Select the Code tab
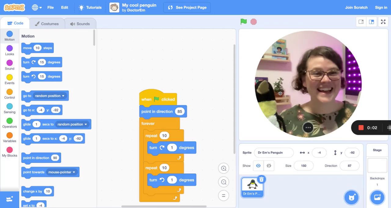Viewport: 391px width, 208px height. [15, 23]
